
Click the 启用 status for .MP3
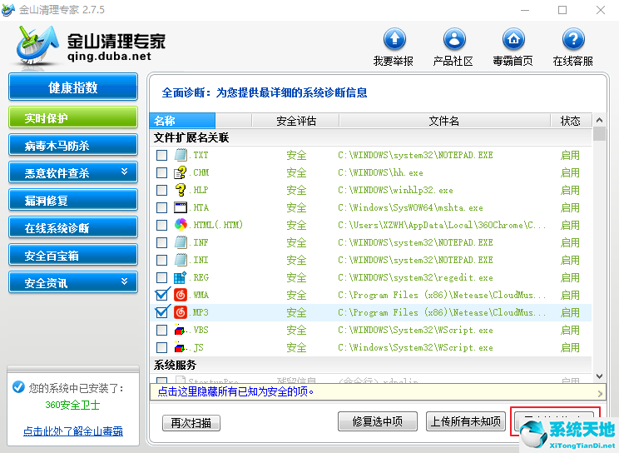[570, 312]
